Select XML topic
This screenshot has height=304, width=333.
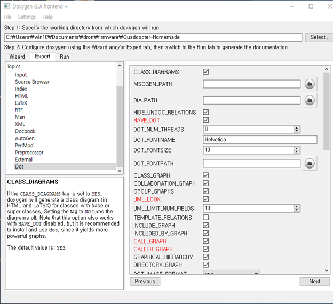click(x=20, y=124)
